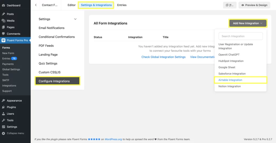Click the Status column header

pyautogui.click(x=98, y=37)
